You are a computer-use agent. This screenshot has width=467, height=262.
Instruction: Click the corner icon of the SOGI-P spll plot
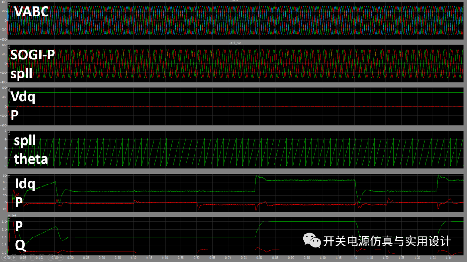tap(9, 47)
